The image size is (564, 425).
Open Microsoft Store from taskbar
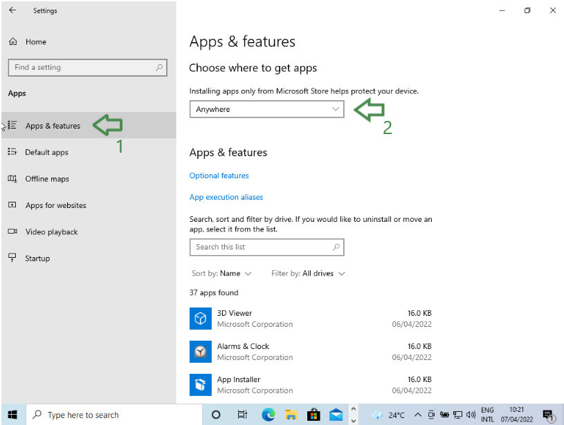pyautogui.click(x=313, y=415)
